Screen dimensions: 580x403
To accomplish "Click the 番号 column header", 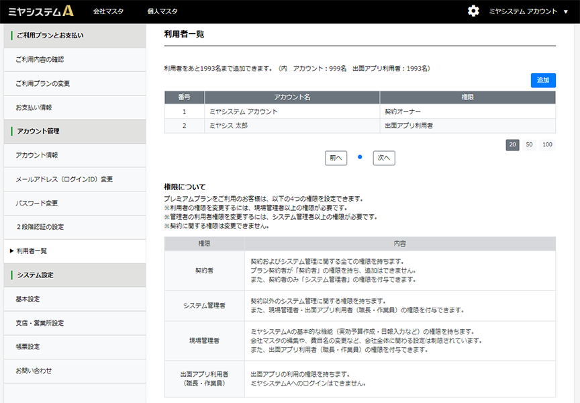I will click(184, 97).
